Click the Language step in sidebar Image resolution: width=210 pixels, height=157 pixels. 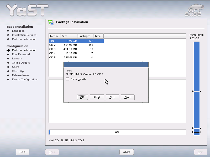[18, 31]
